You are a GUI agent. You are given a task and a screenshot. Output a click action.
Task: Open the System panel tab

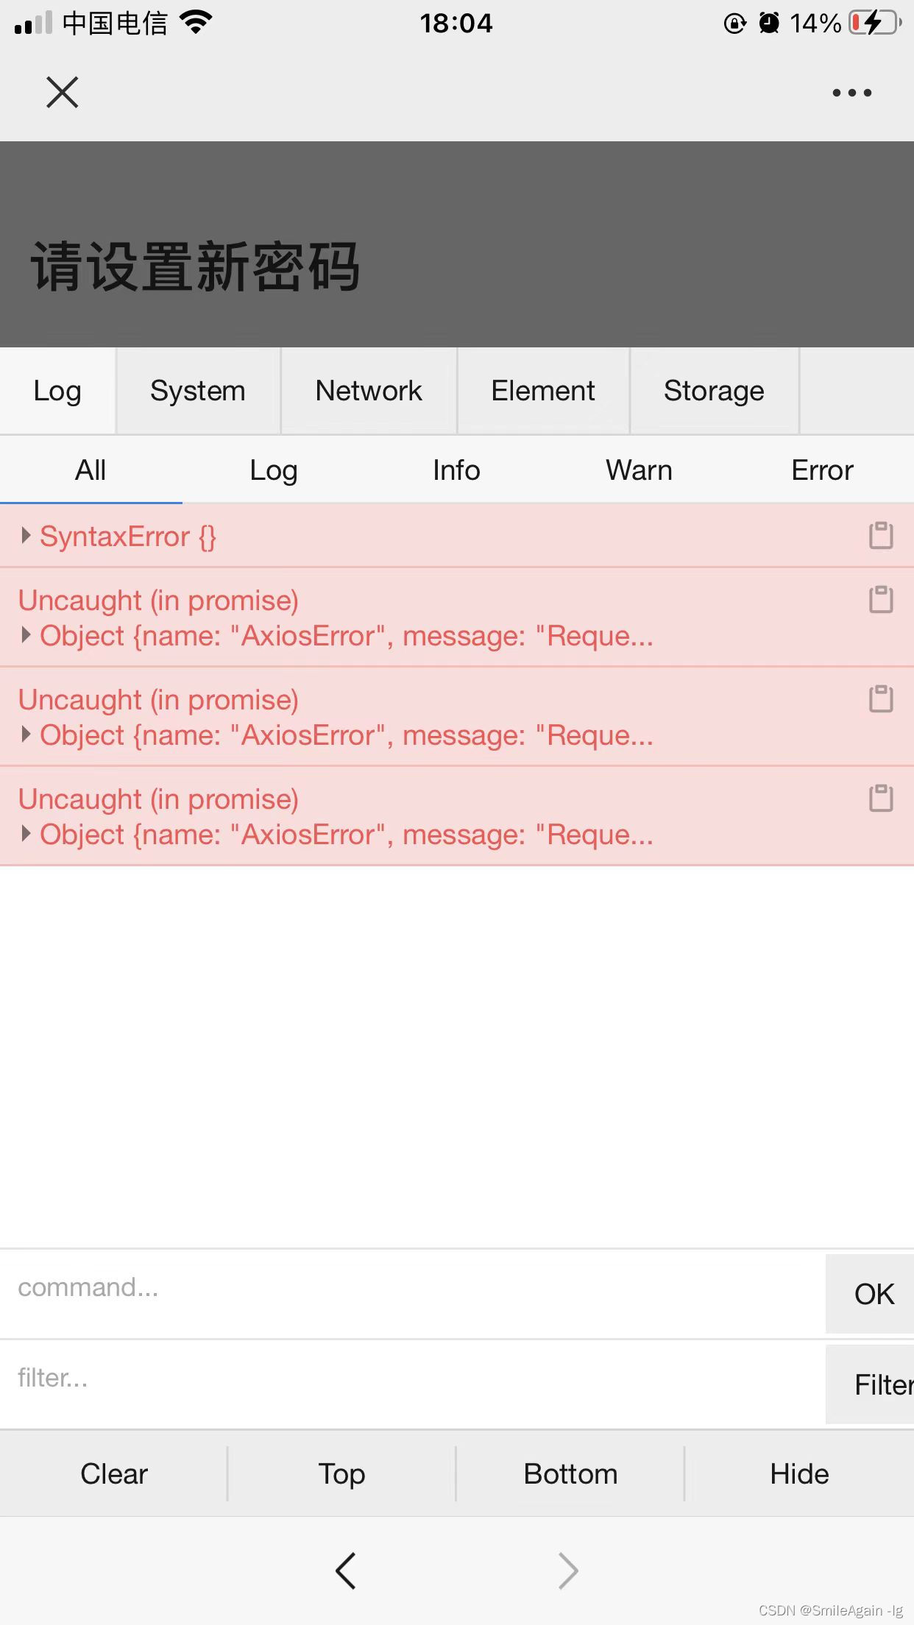click(197, 390)
